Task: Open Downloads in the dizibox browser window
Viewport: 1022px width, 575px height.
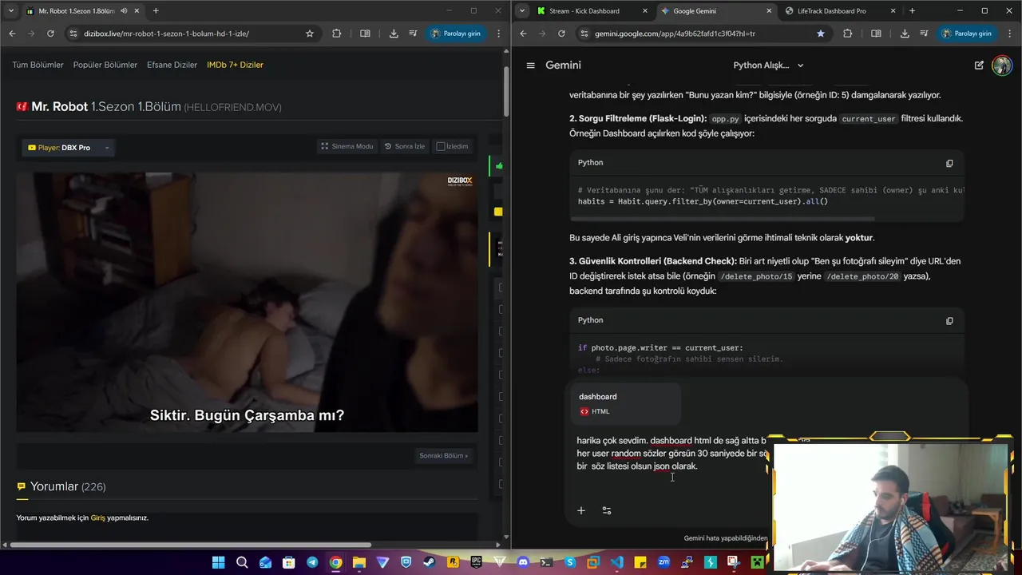Action: (394, 34)
